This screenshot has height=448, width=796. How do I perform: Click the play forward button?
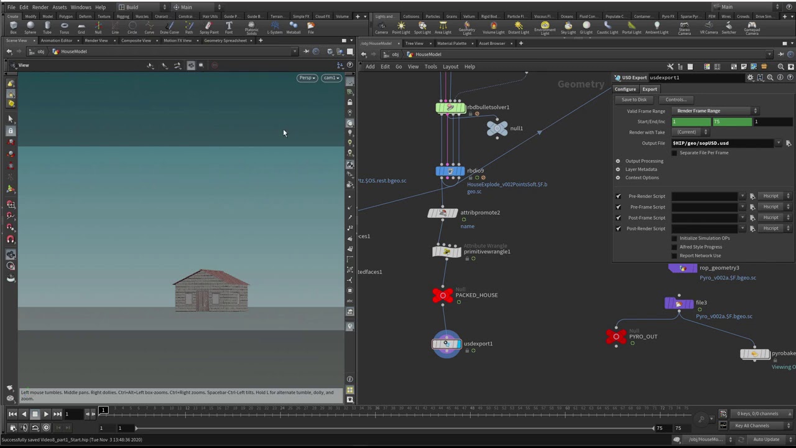tap(45, 414)
